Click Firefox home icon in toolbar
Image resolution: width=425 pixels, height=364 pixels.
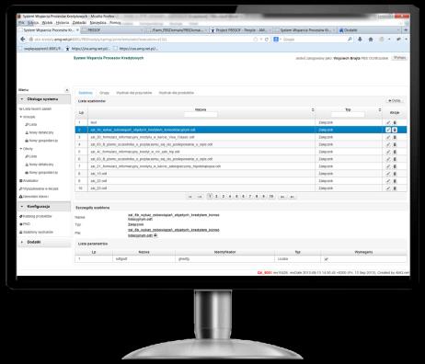click(371, 40)
